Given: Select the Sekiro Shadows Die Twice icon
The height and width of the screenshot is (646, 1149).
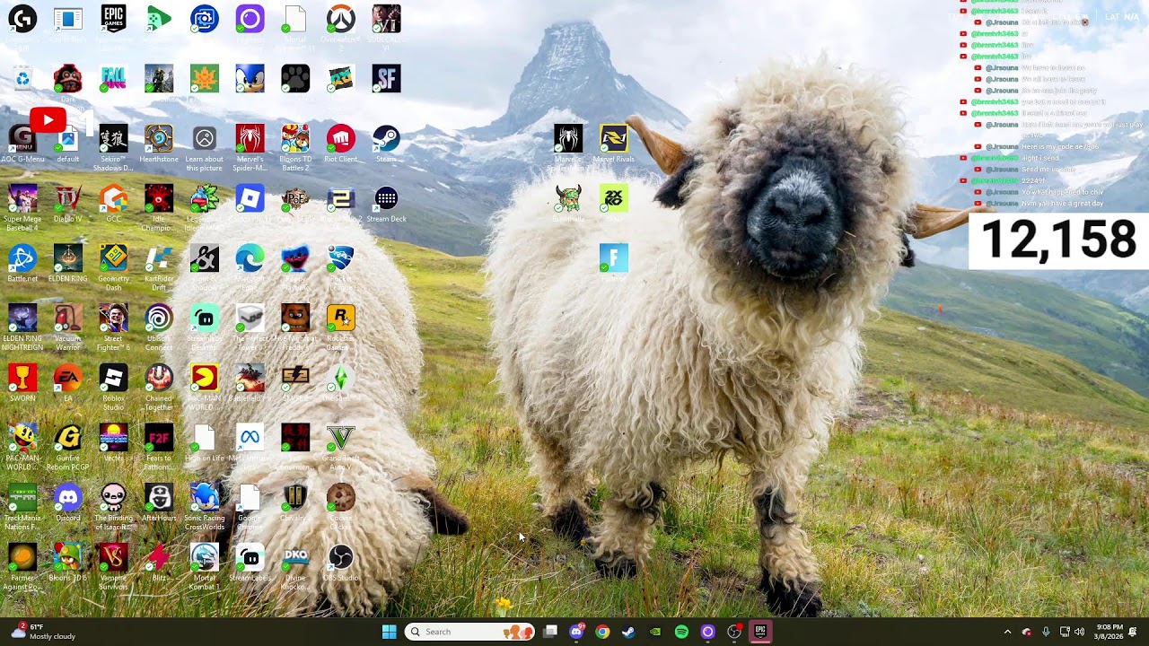Looking at the screenshot, I should click(113, 149).
